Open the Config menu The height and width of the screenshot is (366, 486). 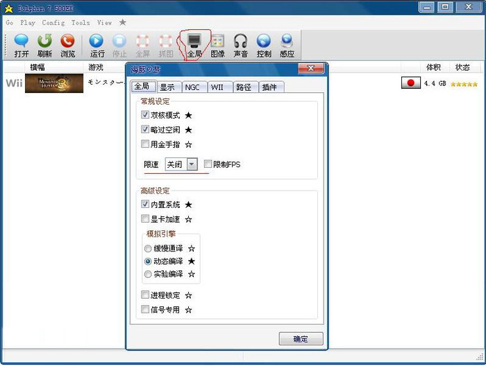tap(53, 23)
